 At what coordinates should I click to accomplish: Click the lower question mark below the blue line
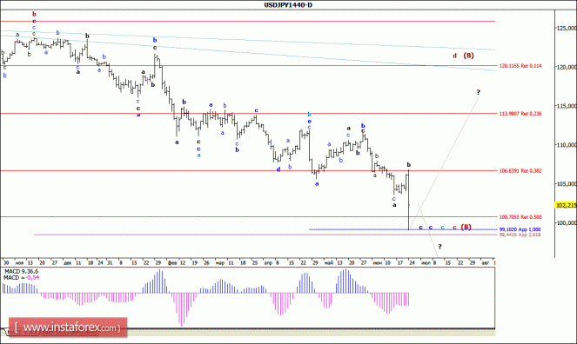[439, 247]
